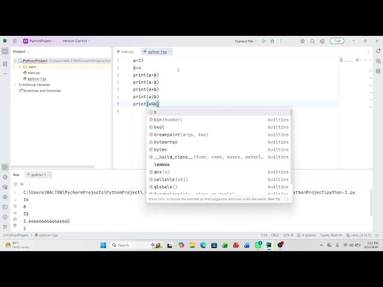Close python-1 Run tab
The image size is (383, 287).
pos(50,175)
